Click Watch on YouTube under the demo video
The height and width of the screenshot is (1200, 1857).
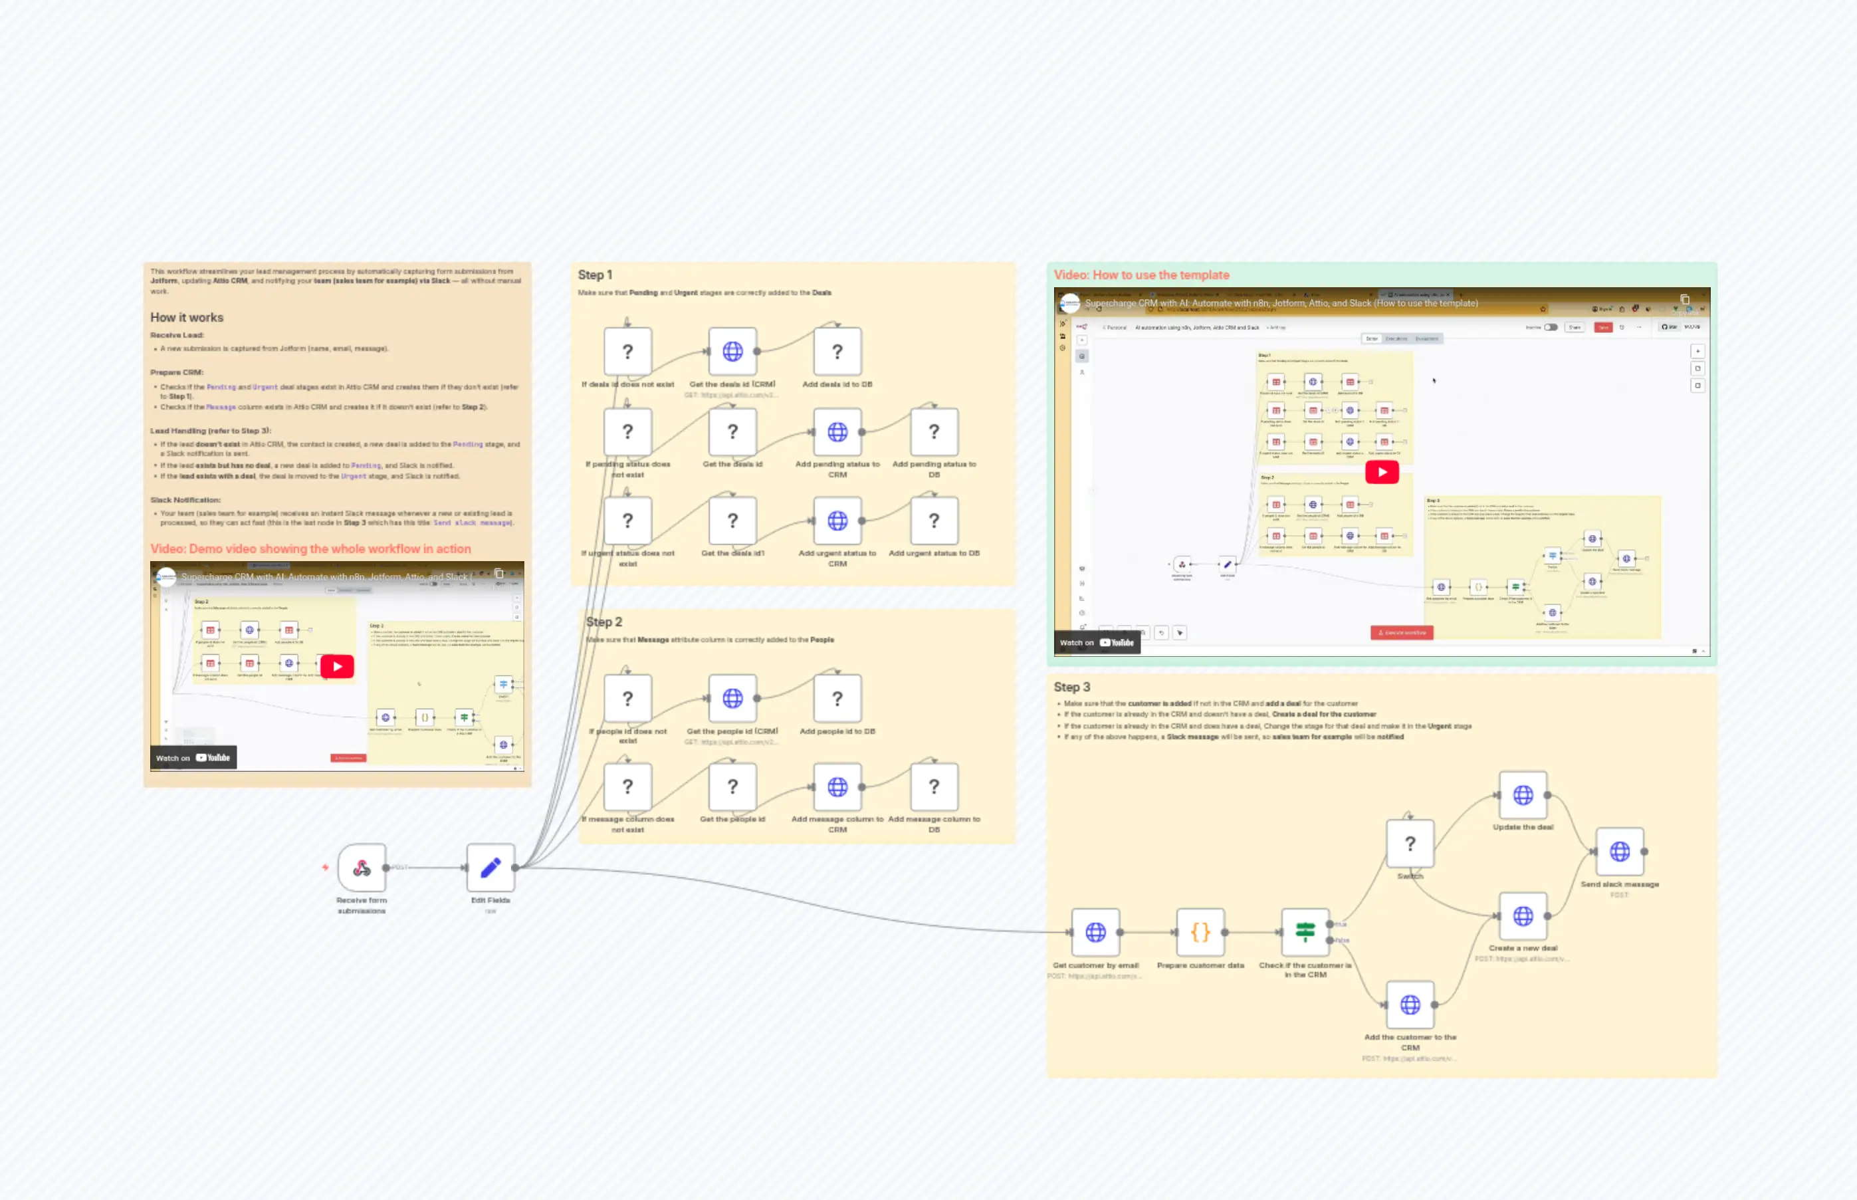point(194,757)
